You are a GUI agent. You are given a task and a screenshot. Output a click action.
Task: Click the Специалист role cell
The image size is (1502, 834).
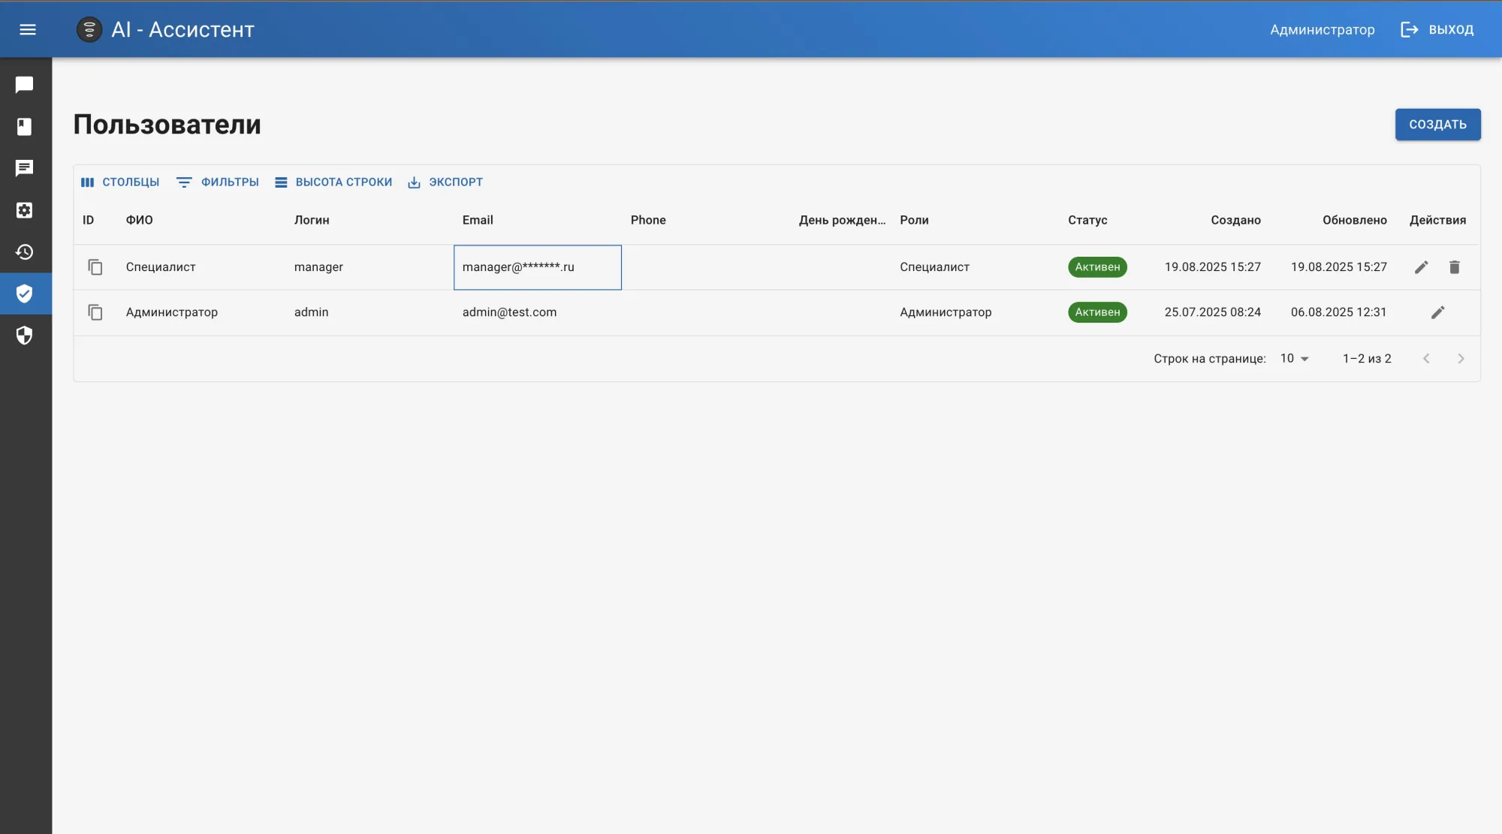(976, 267)
